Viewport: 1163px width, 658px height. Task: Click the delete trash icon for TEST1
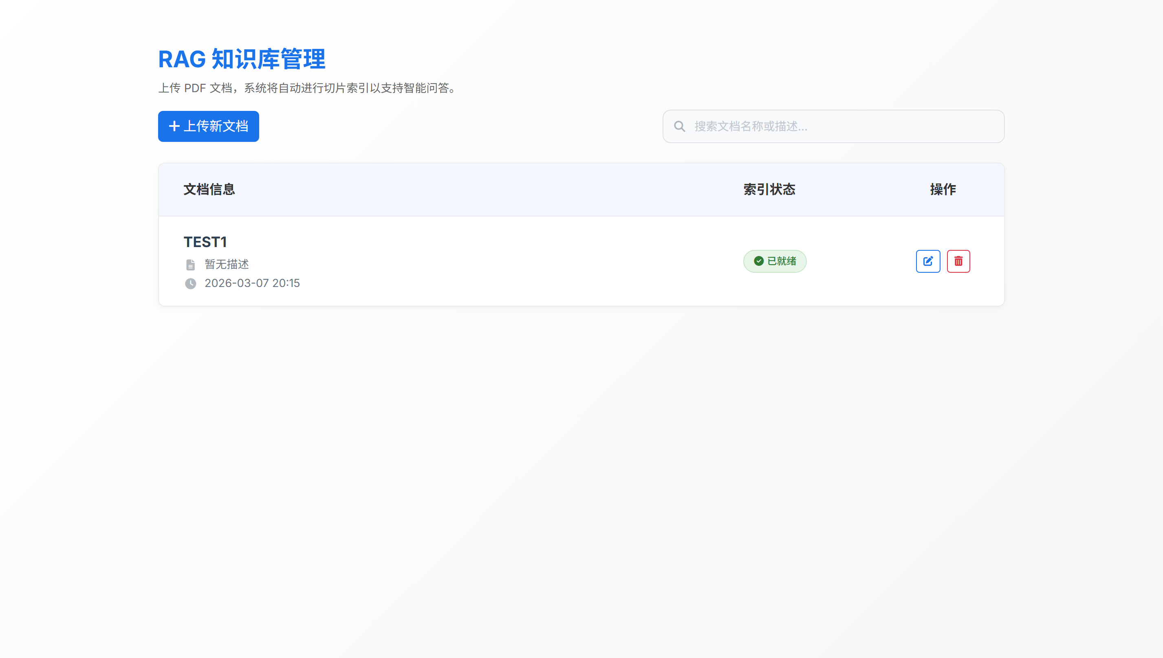click(x=958, y=261)
